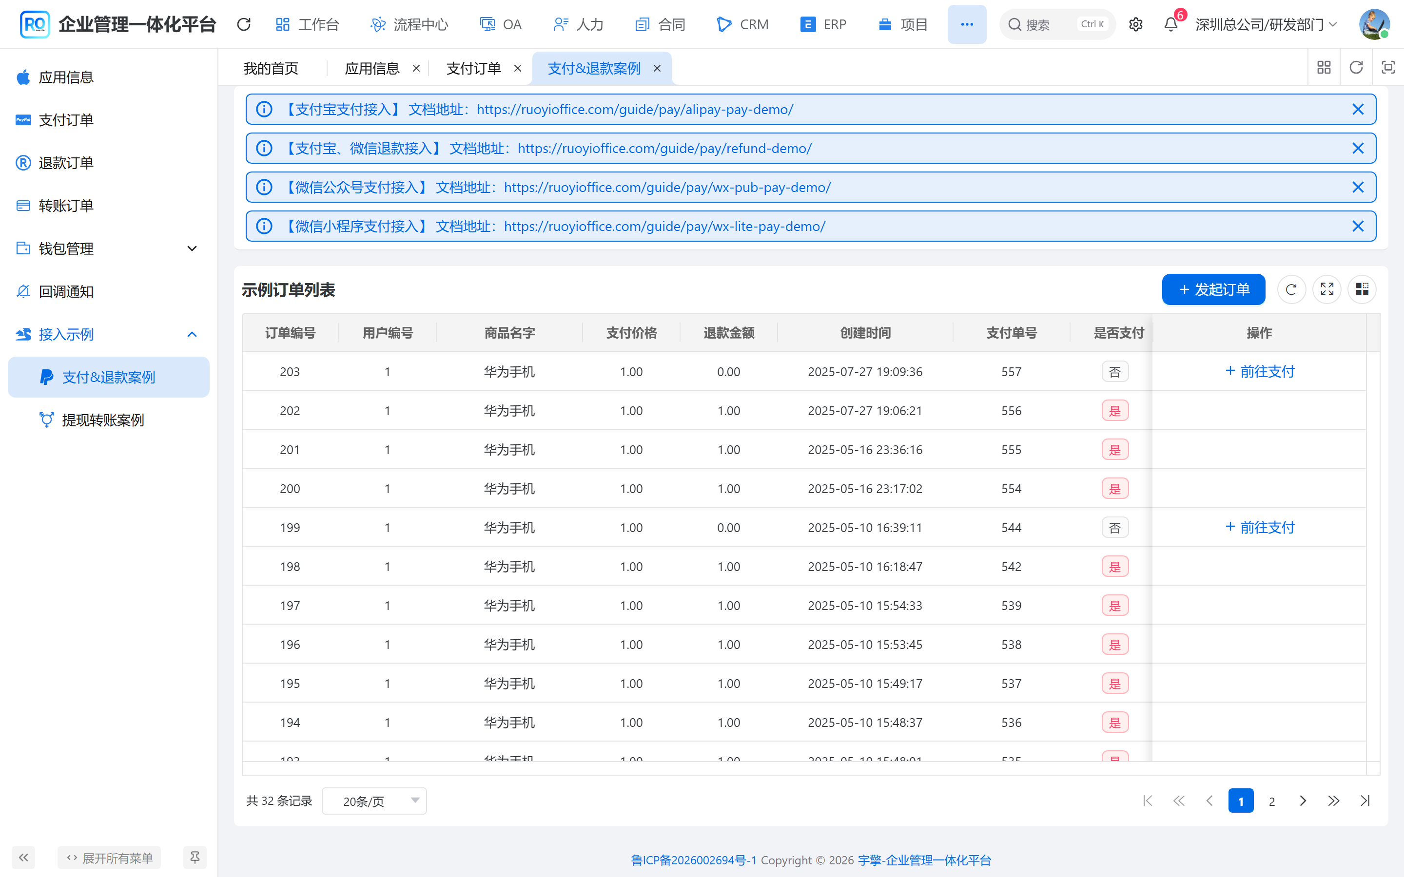The image size is (1404, 877).
Task: Expand the order table to fullscreen
Action: click(1327, 289)
